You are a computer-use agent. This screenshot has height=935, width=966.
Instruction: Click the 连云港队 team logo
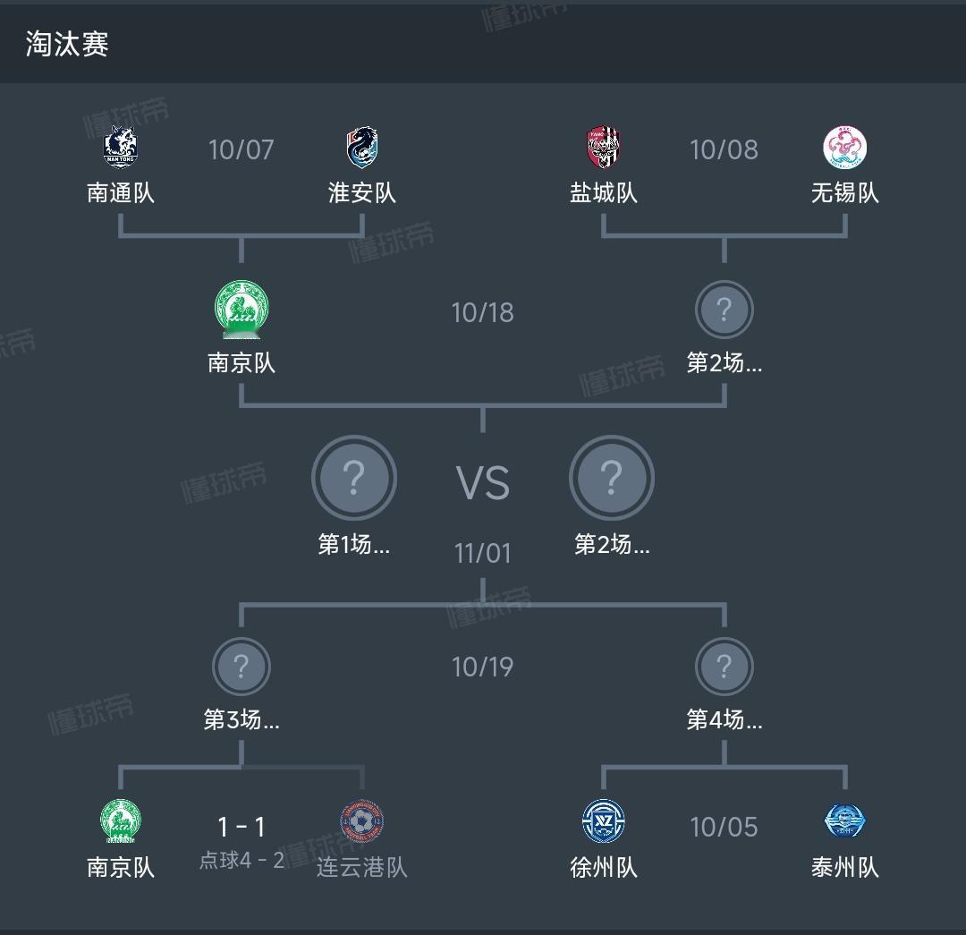(362, 821)
